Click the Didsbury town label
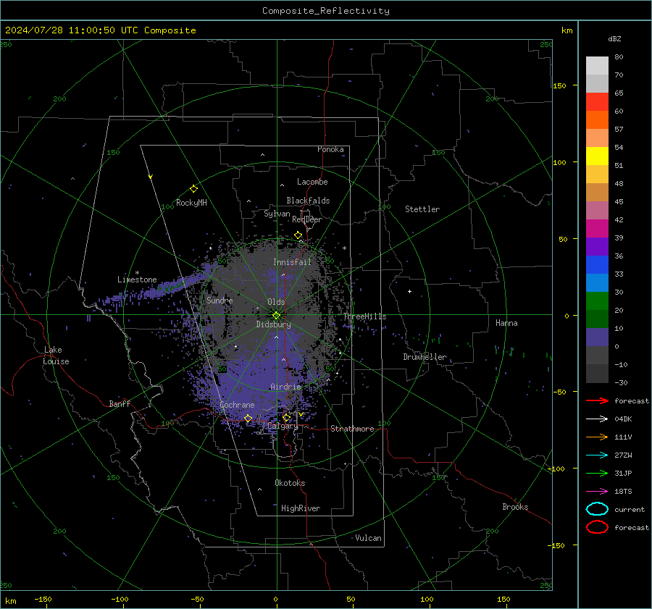Viewport: 652px width, 609px height. [274, 324]
